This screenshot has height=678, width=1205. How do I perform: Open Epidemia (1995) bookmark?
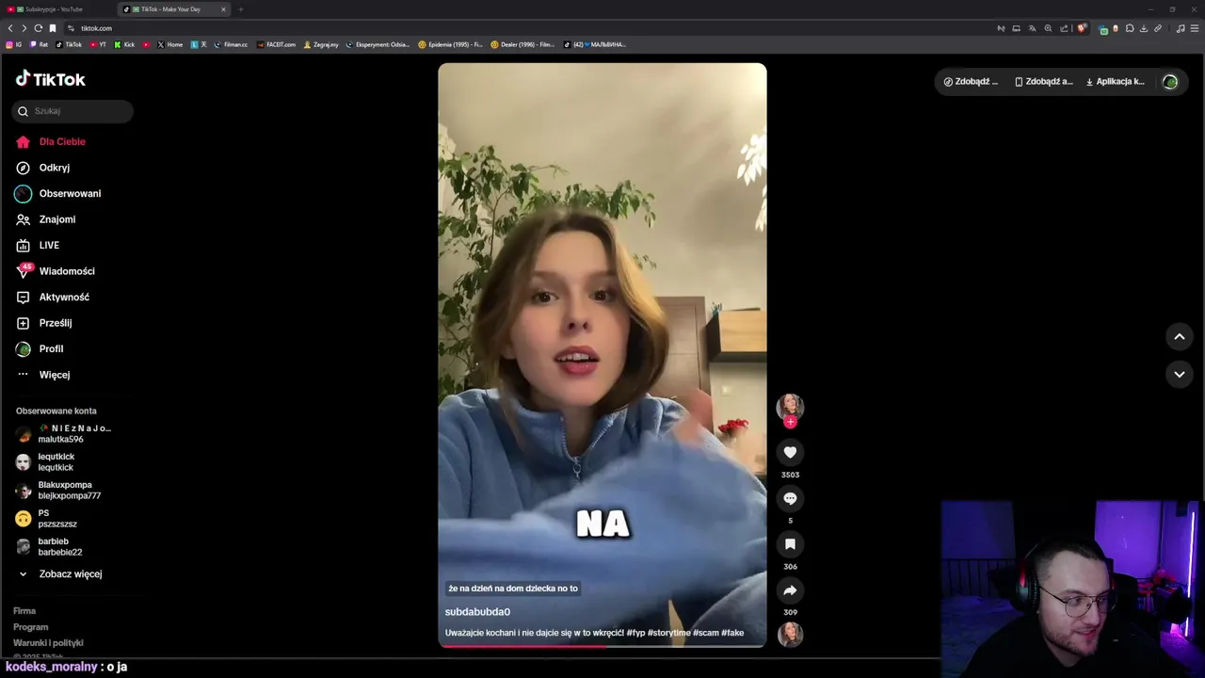coord(450,44)
